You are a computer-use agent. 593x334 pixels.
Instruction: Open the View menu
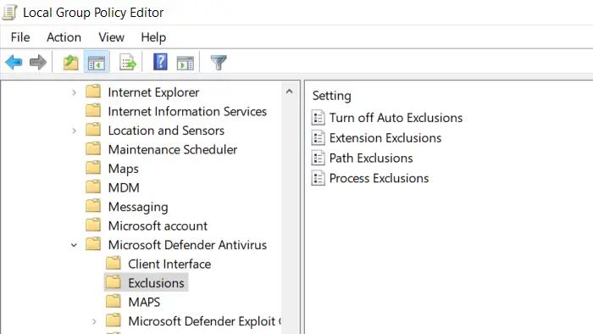(x=111, y=37)
